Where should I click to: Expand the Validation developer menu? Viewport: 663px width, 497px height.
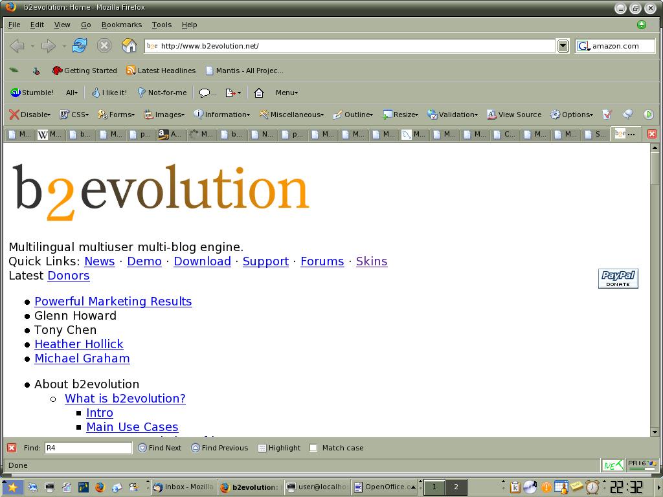[453, 115]
